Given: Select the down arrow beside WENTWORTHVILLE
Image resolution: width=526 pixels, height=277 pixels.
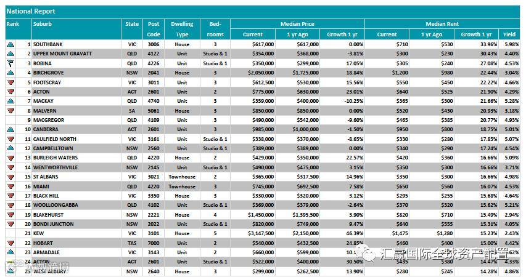Looking at the screenshot, I should click(x=10, y=167).
